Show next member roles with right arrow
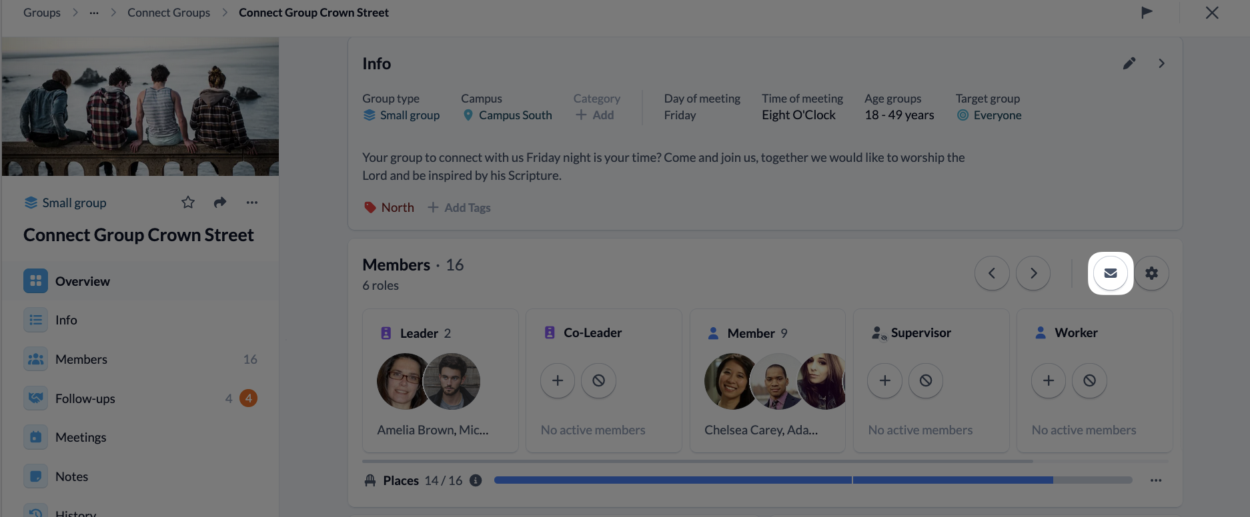 click(1033, 273)
